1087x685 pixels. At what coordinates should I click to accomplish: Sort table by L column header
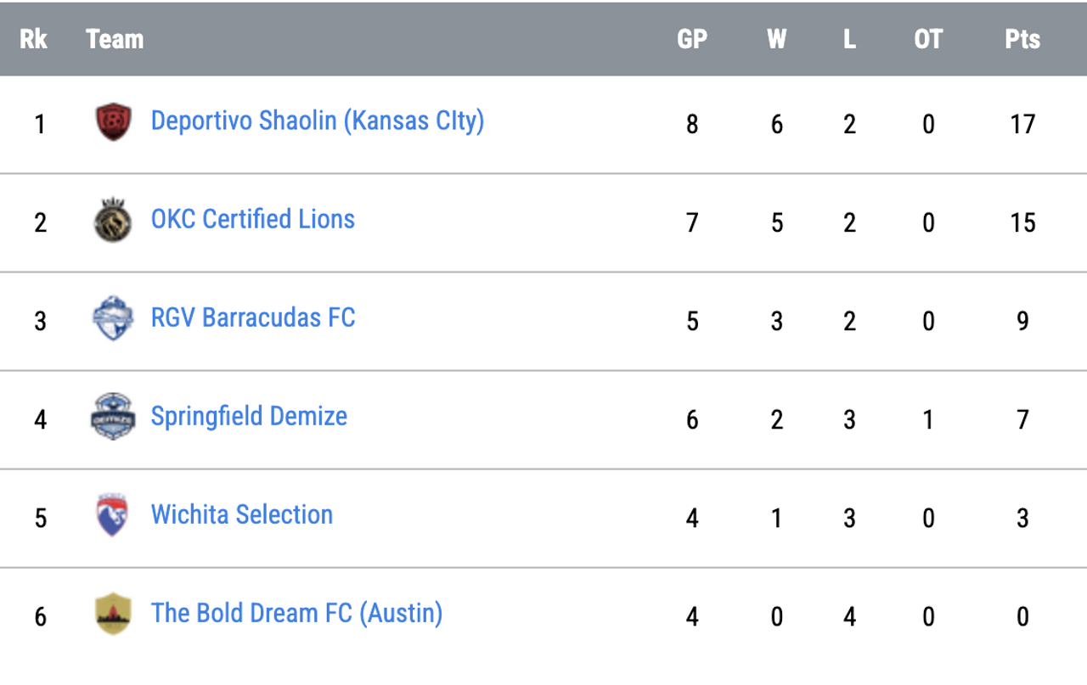(x=849, y=39)
